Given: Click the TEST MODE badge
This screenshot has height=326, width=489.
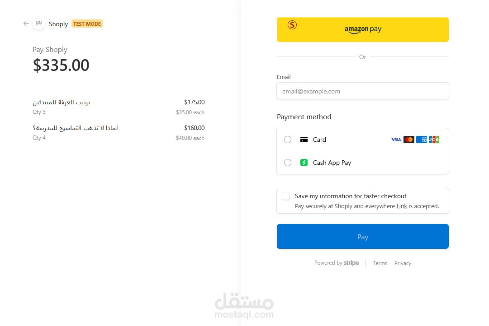Looking at the screenshot, I should point(87,24).
